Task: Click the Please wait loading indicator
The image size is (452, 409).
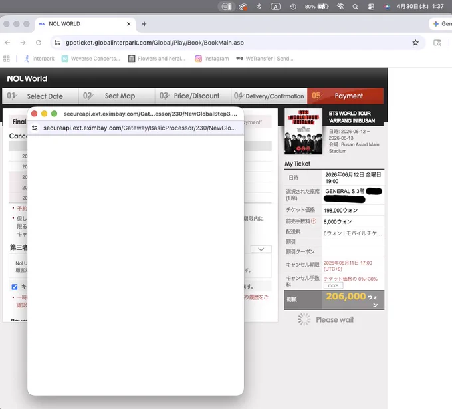Action: coord(326,319)
